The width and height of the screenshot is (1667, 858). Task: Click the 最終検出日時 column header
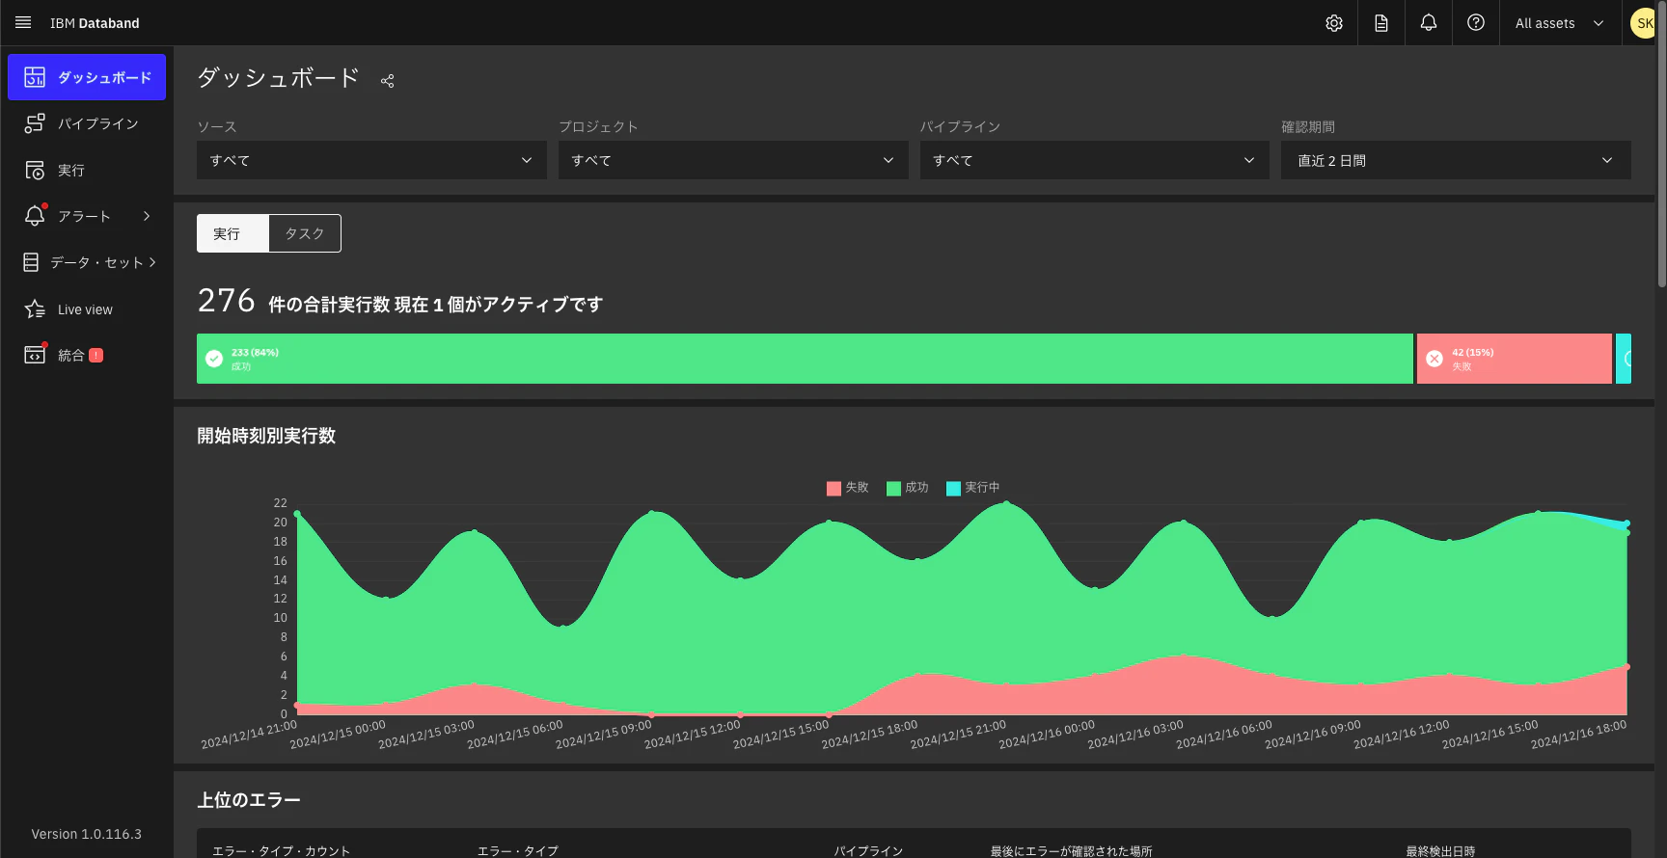tap(1440, 851)
